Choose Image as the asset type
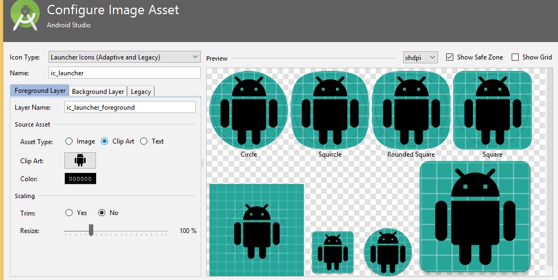The image size is (558, 280). point(69,141)
